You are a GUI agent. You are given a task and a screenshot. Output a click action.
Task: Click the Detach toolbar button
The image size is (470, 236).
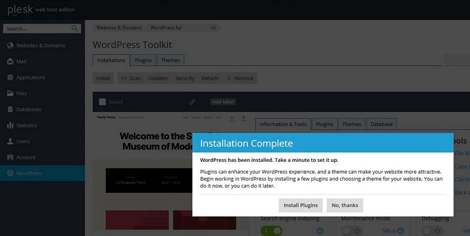coord(210,78)
